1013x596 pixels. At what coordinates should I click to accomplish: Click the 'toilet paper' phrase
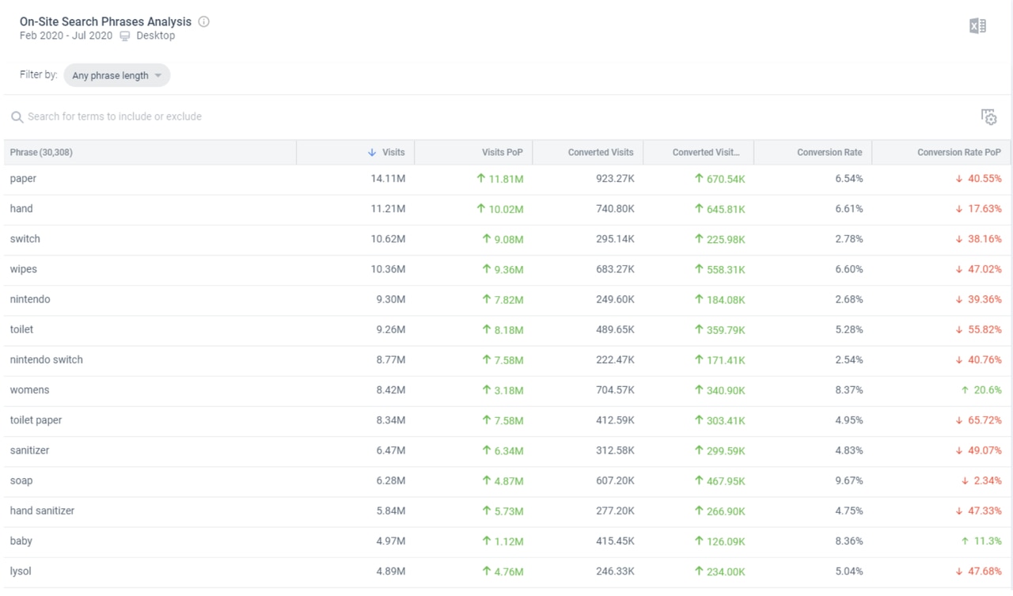[x=36, y=420]
